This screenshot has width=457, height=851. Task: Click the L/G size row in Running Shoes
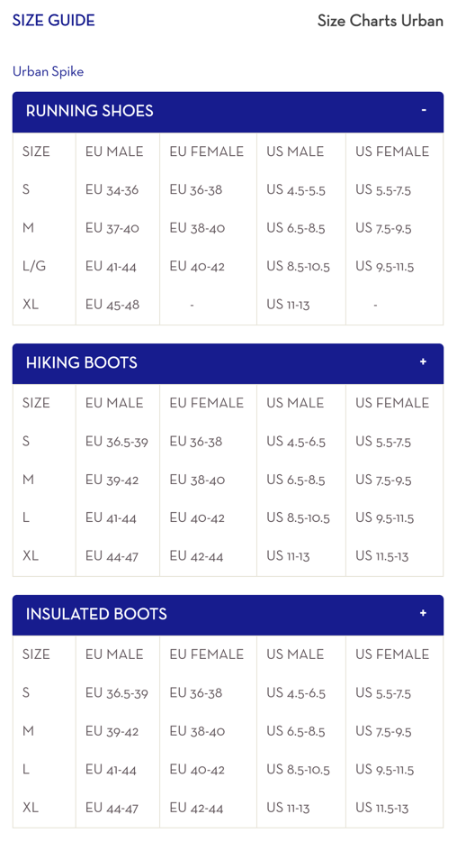click(x=228, y=267)
